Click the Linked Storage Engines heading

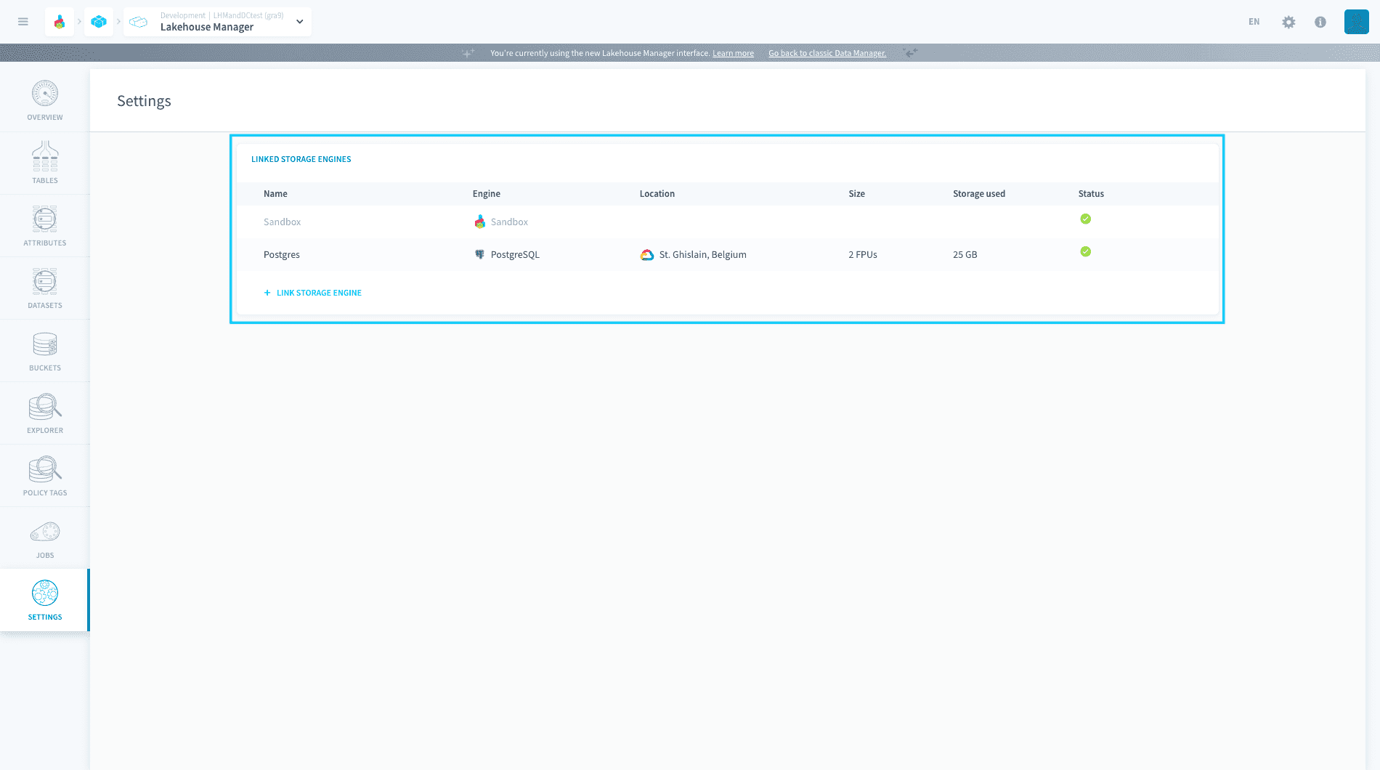(301, 159)
